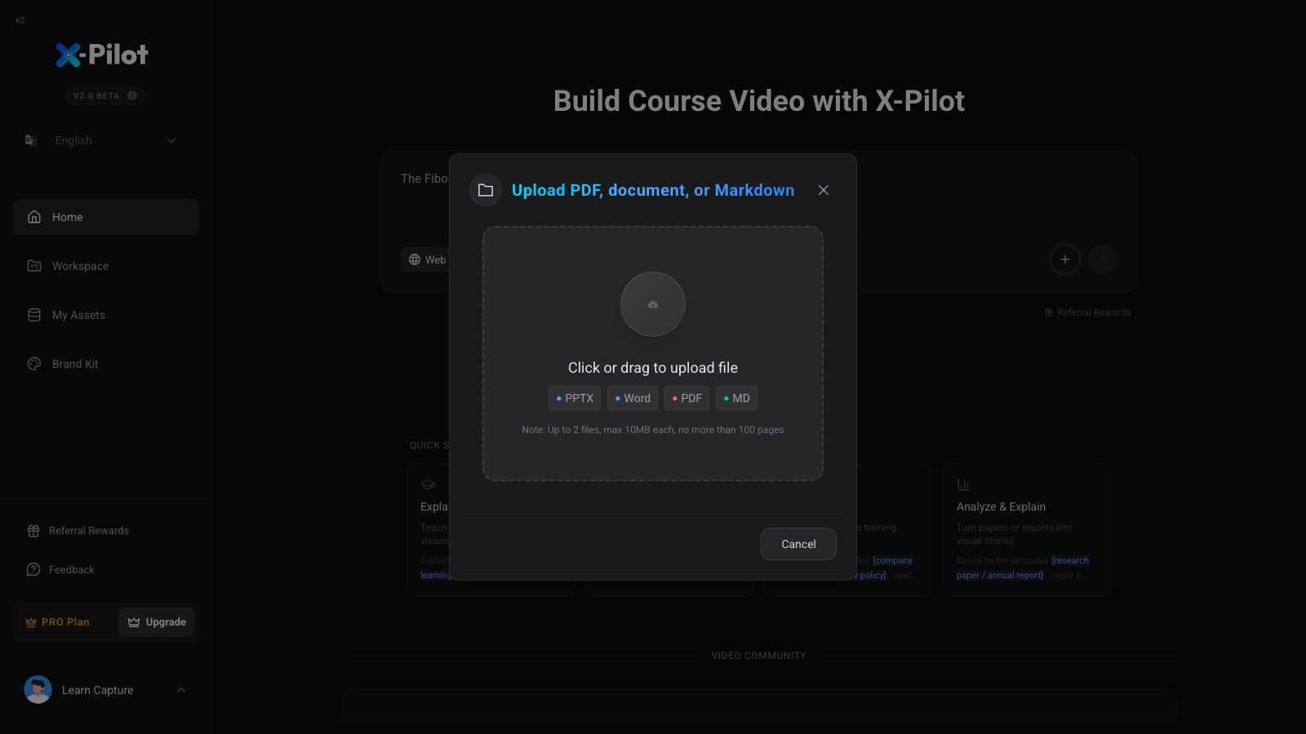Screen dimensions: 1306x734
Task: Click the 'Build Course Video with X-Pilot' heading
Action: (759, 101)
